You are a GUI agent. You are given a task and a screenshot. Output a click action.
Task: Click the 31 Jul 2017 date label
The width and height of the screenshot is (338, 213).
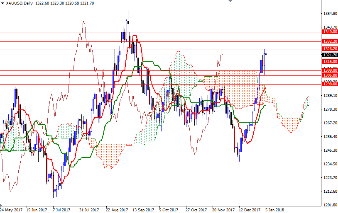(89, 210)
